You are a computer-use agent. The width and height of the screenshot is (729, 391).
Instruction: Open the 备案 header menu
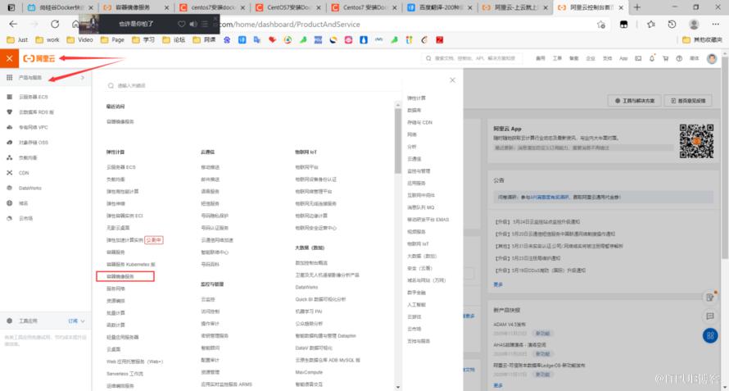573,59
